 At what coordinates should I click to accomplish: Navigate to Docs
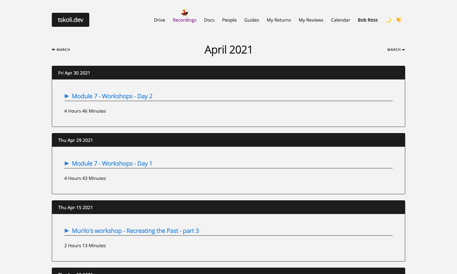click(x=209, y=20)
